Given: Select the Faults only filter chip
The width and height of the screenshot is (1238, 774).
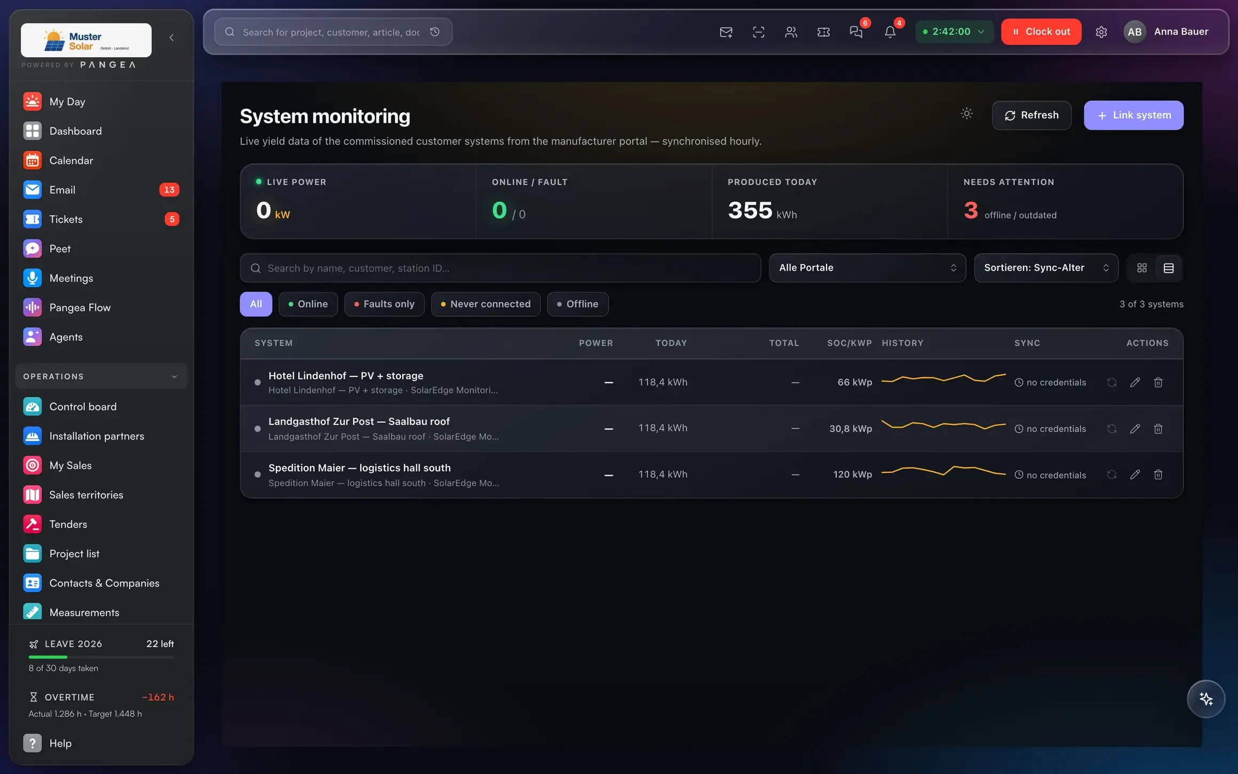Looking at the screenshot, I should (384, 304).
